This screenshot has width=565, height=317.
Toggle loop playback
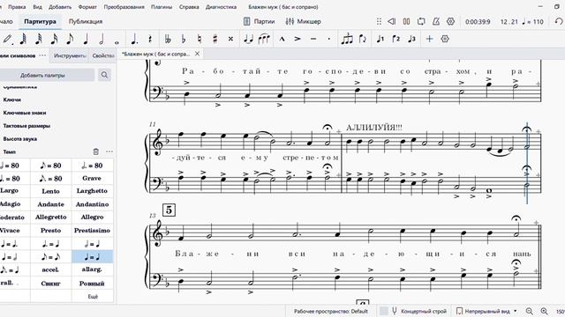(x=421, y=21)
